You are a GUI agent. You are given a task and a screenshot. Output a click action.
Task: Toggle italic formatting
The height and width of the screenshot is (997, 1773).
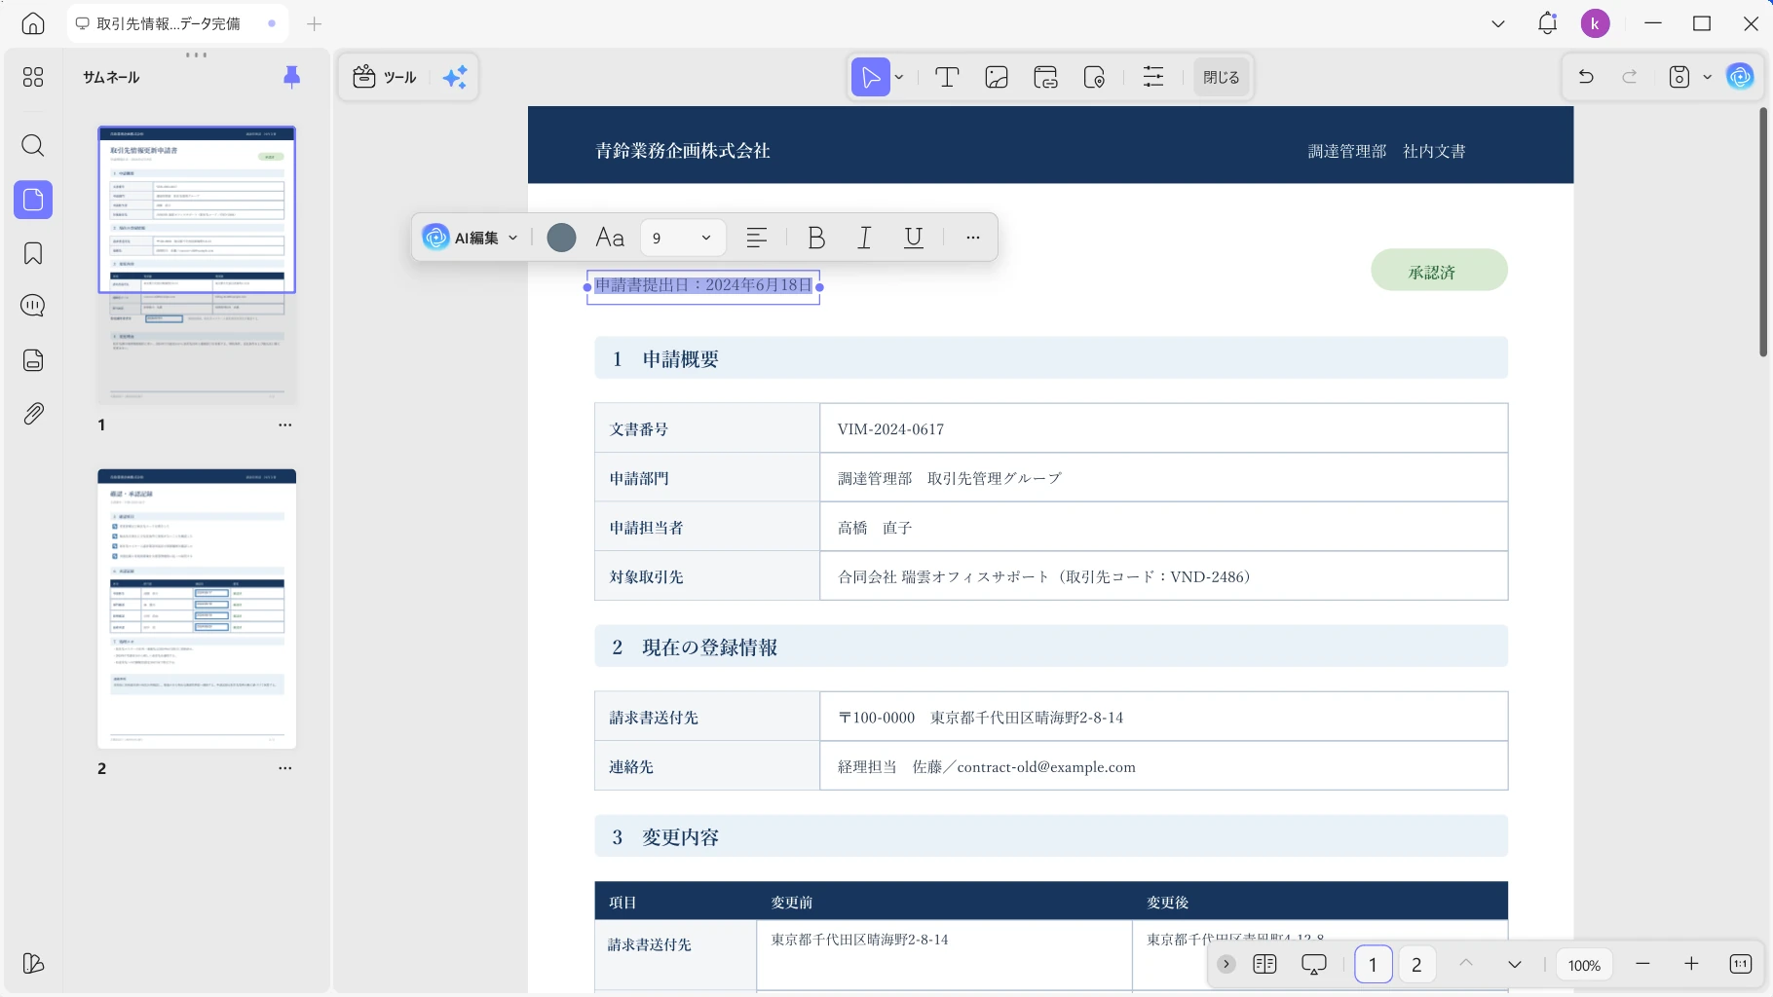(x=864, y=238)
